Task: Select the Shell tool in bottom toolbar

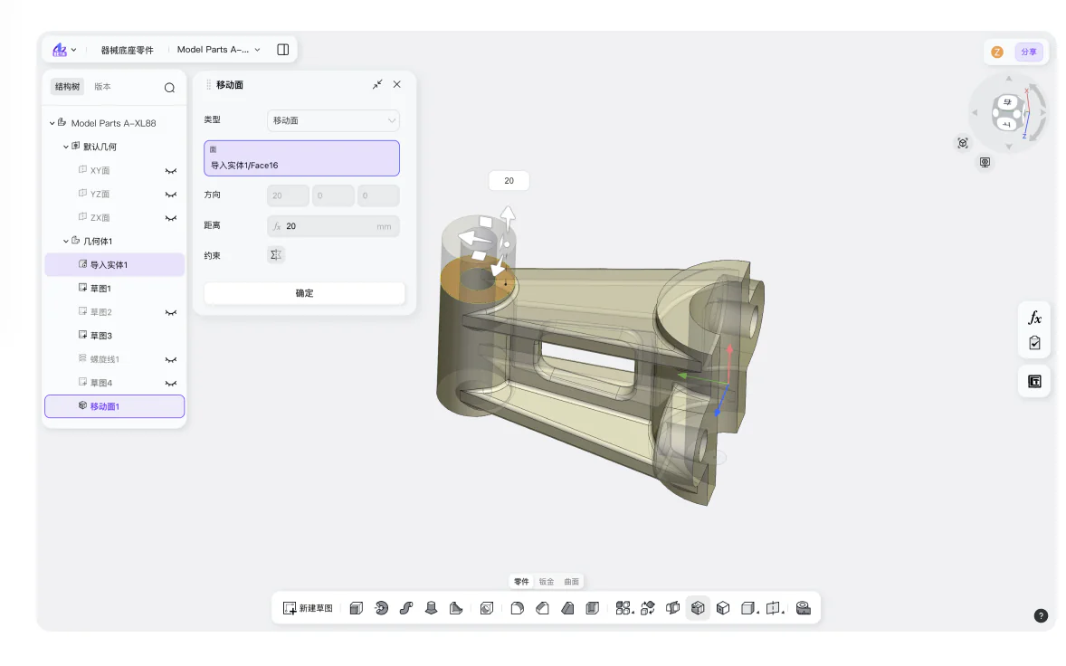Action: (x=593, y=608)
